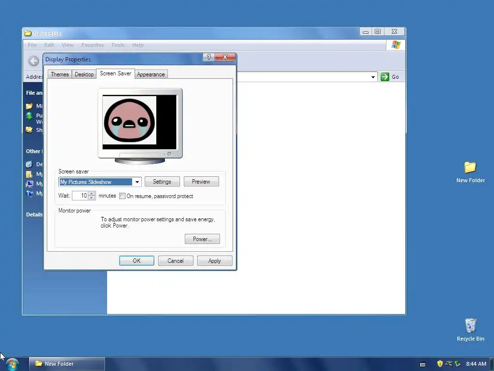Image resolution: width=494 pixels, height=371 pixels.
Task: Click the New Folder taskbar button
Action: pyautogui.click(x=67, y=364)
